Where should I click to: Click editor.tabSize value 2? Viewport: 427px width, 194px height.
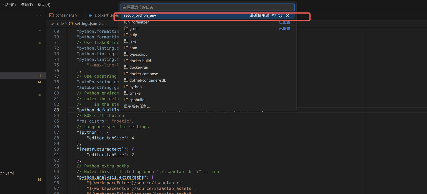click(133, 155)
